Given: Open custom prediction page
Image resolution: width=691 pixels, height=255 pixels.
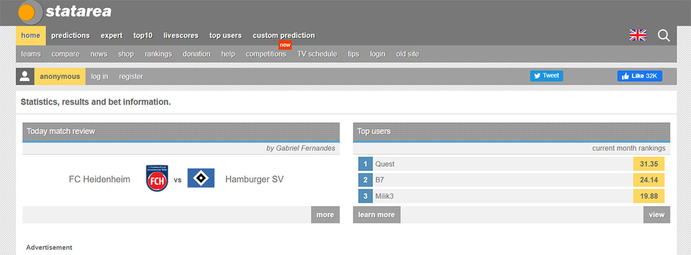Looking at the screenshot, I should coord(283,36).
